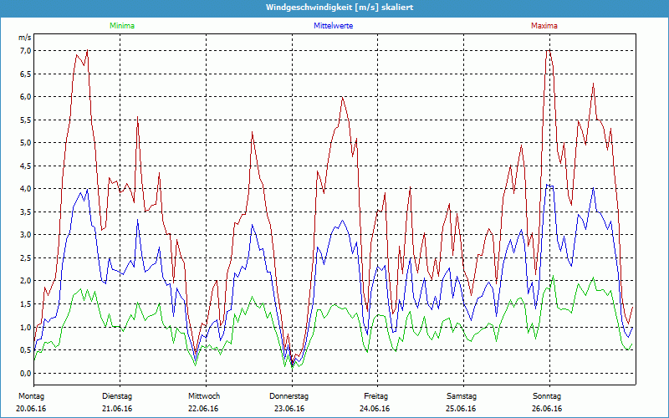Click the 3,5 y-axis value
This screenshot has width=669, height=418.
tap(26, 212)
